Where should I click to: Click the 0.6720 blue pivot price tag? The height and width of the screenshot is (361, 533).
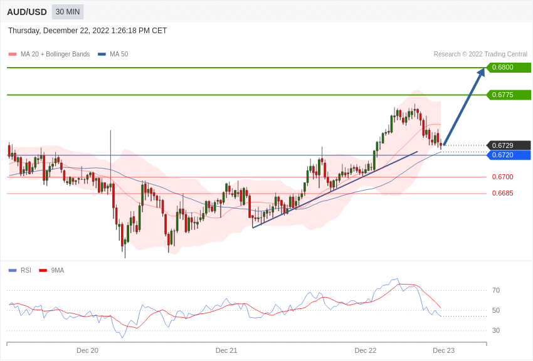click(509, 155)
